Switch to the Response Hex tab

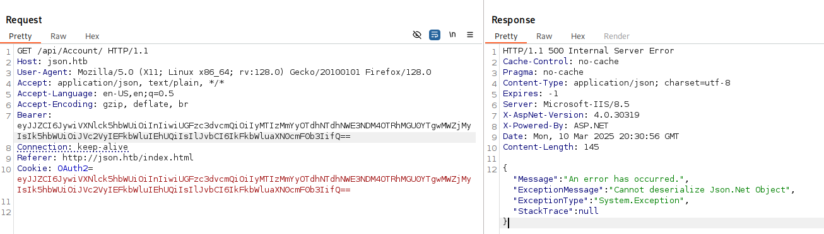tap(578, 36)
